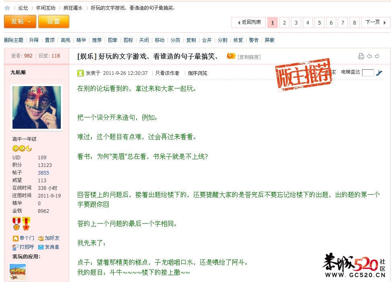
Task: Click 精华 moderation option
Action: (x=81, y=40)
